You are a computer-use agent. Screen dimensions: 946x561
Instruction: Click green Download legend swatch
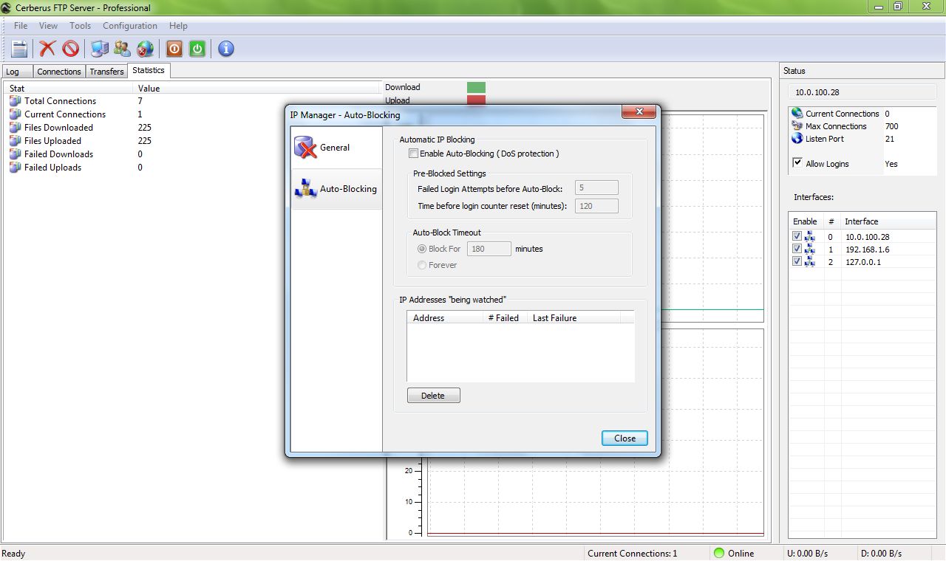click(476, 87)
